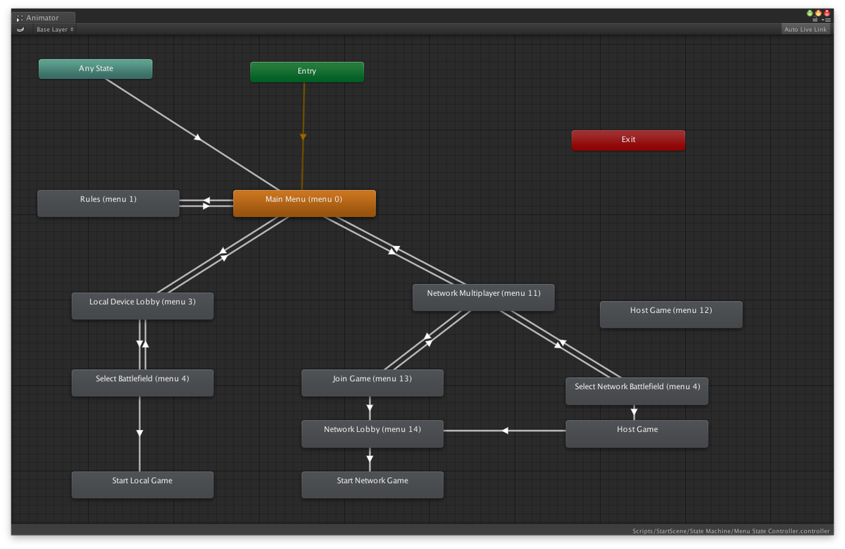Select the Animator tab
Viewport: 845px width, 549px height.
pos(44,18)
